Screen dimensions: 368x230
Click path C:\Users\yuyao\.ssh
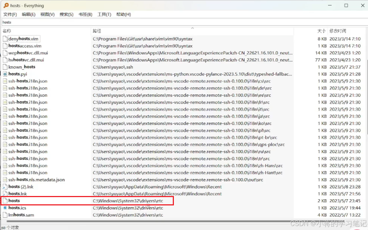(x=113, y=67)
